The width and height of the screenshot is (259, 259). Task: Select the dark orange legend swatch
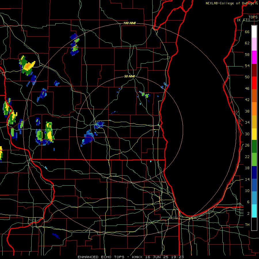254,96
